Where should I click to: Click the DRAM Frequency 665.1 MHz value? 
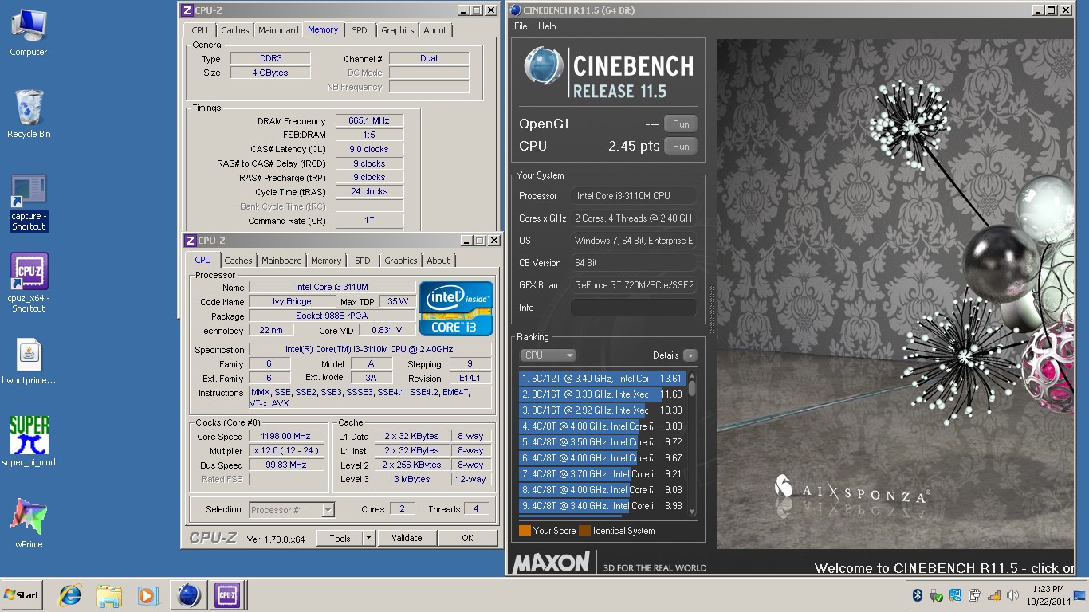[x=369, y=120]
